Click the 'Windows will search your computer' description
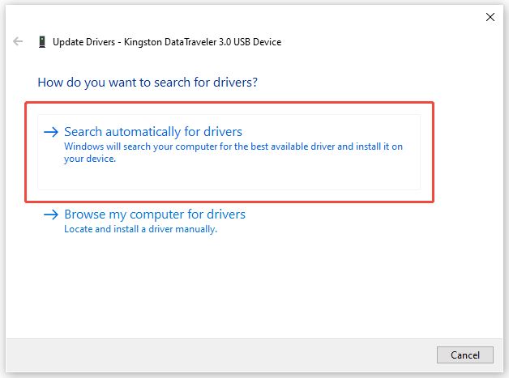 point(233,147)
